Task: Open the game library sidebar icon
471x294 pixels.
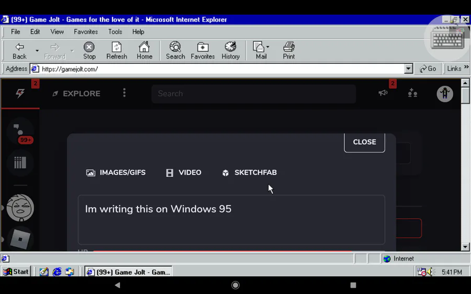Action: coord(20,163)
